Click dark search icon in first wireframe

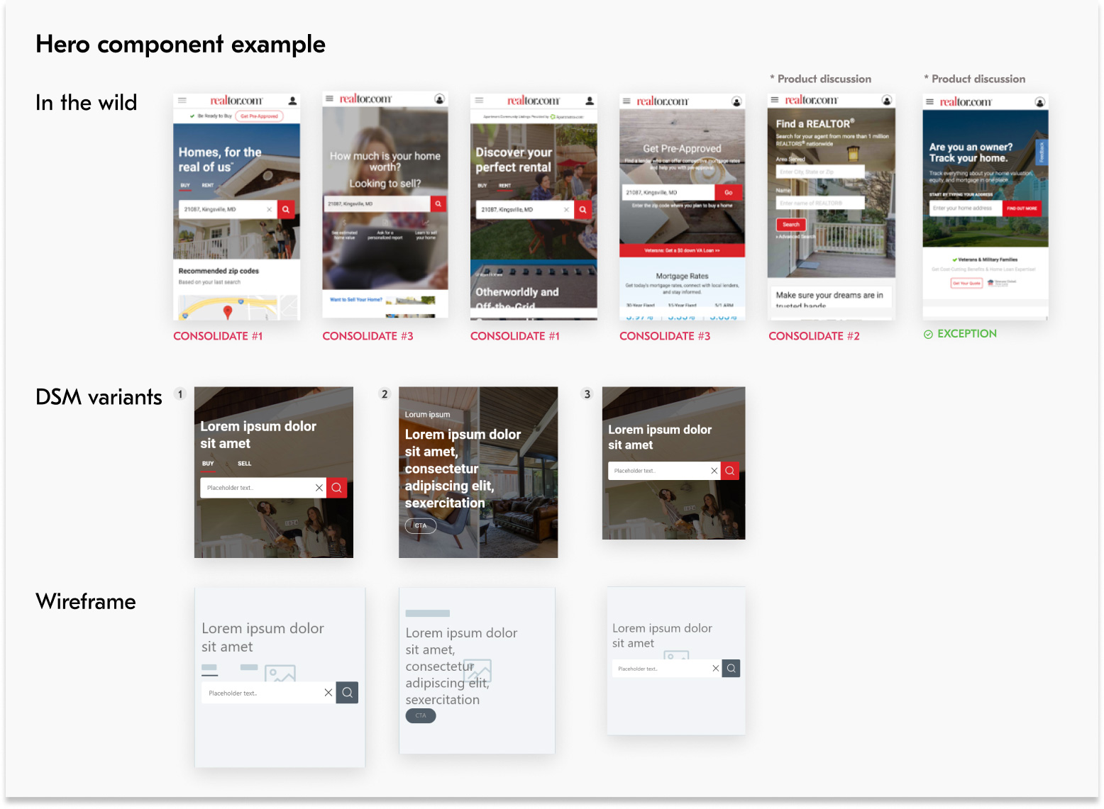point(347,693)
